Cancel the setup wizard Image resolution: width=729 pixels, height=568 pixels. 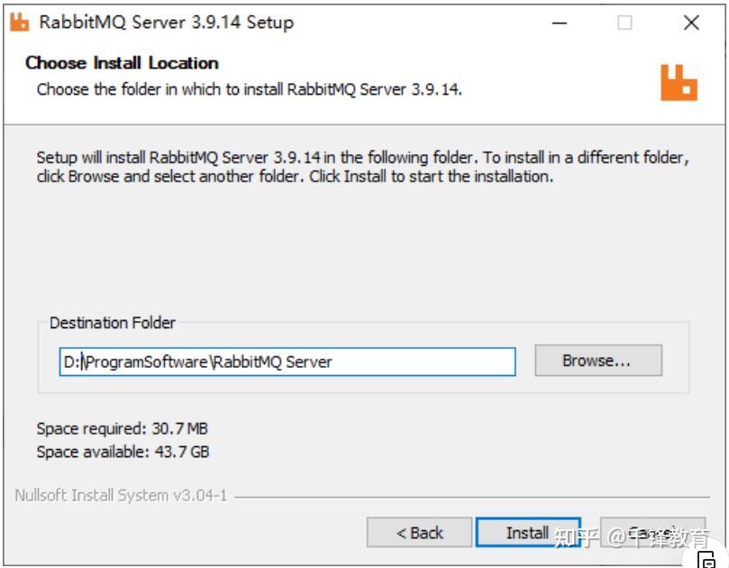(653, 533)
